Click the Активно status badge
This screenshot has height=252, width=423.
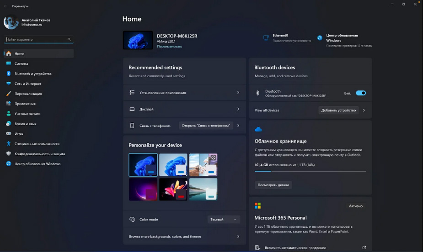[x=356, y=206]
